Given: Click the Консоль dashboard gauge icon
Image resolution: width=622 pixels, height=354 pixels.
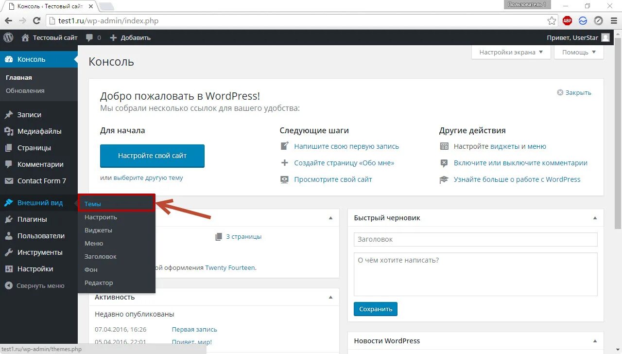Looking at the screenshot, I should click(x=9, y=59).
